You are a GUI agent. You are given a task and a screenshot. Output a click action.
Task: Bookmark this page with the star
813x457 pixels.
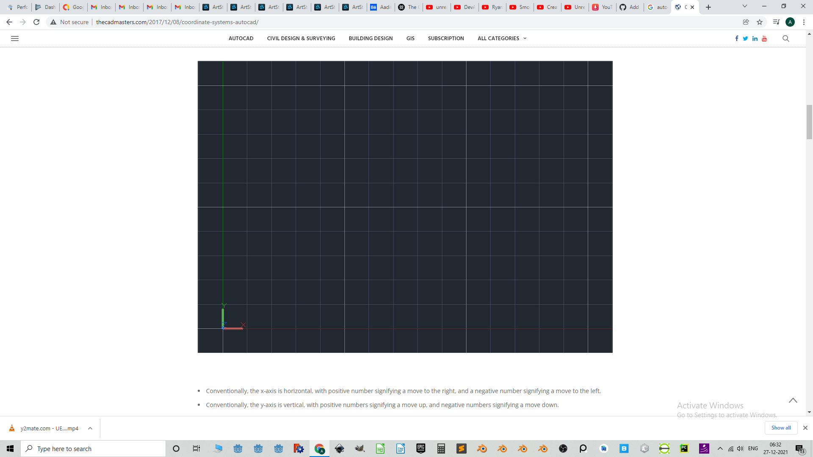[x=760, y=22]
